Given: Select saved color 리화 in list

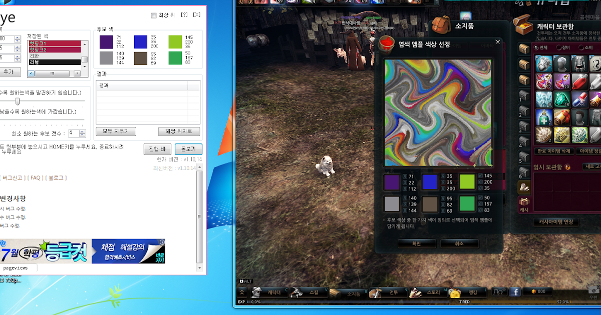Looking at the screenshot, I should tap(54, 56).
